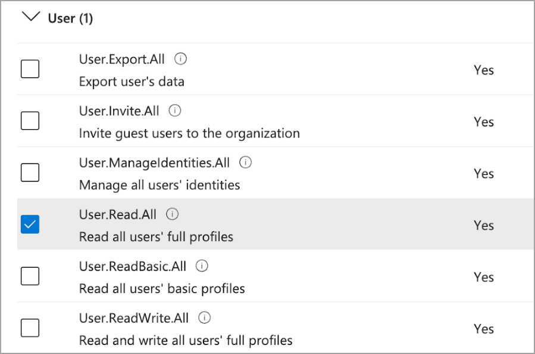View info icon for User.ReadWrite.All
This screenshot has width=535, height=354.
(205, 318)
